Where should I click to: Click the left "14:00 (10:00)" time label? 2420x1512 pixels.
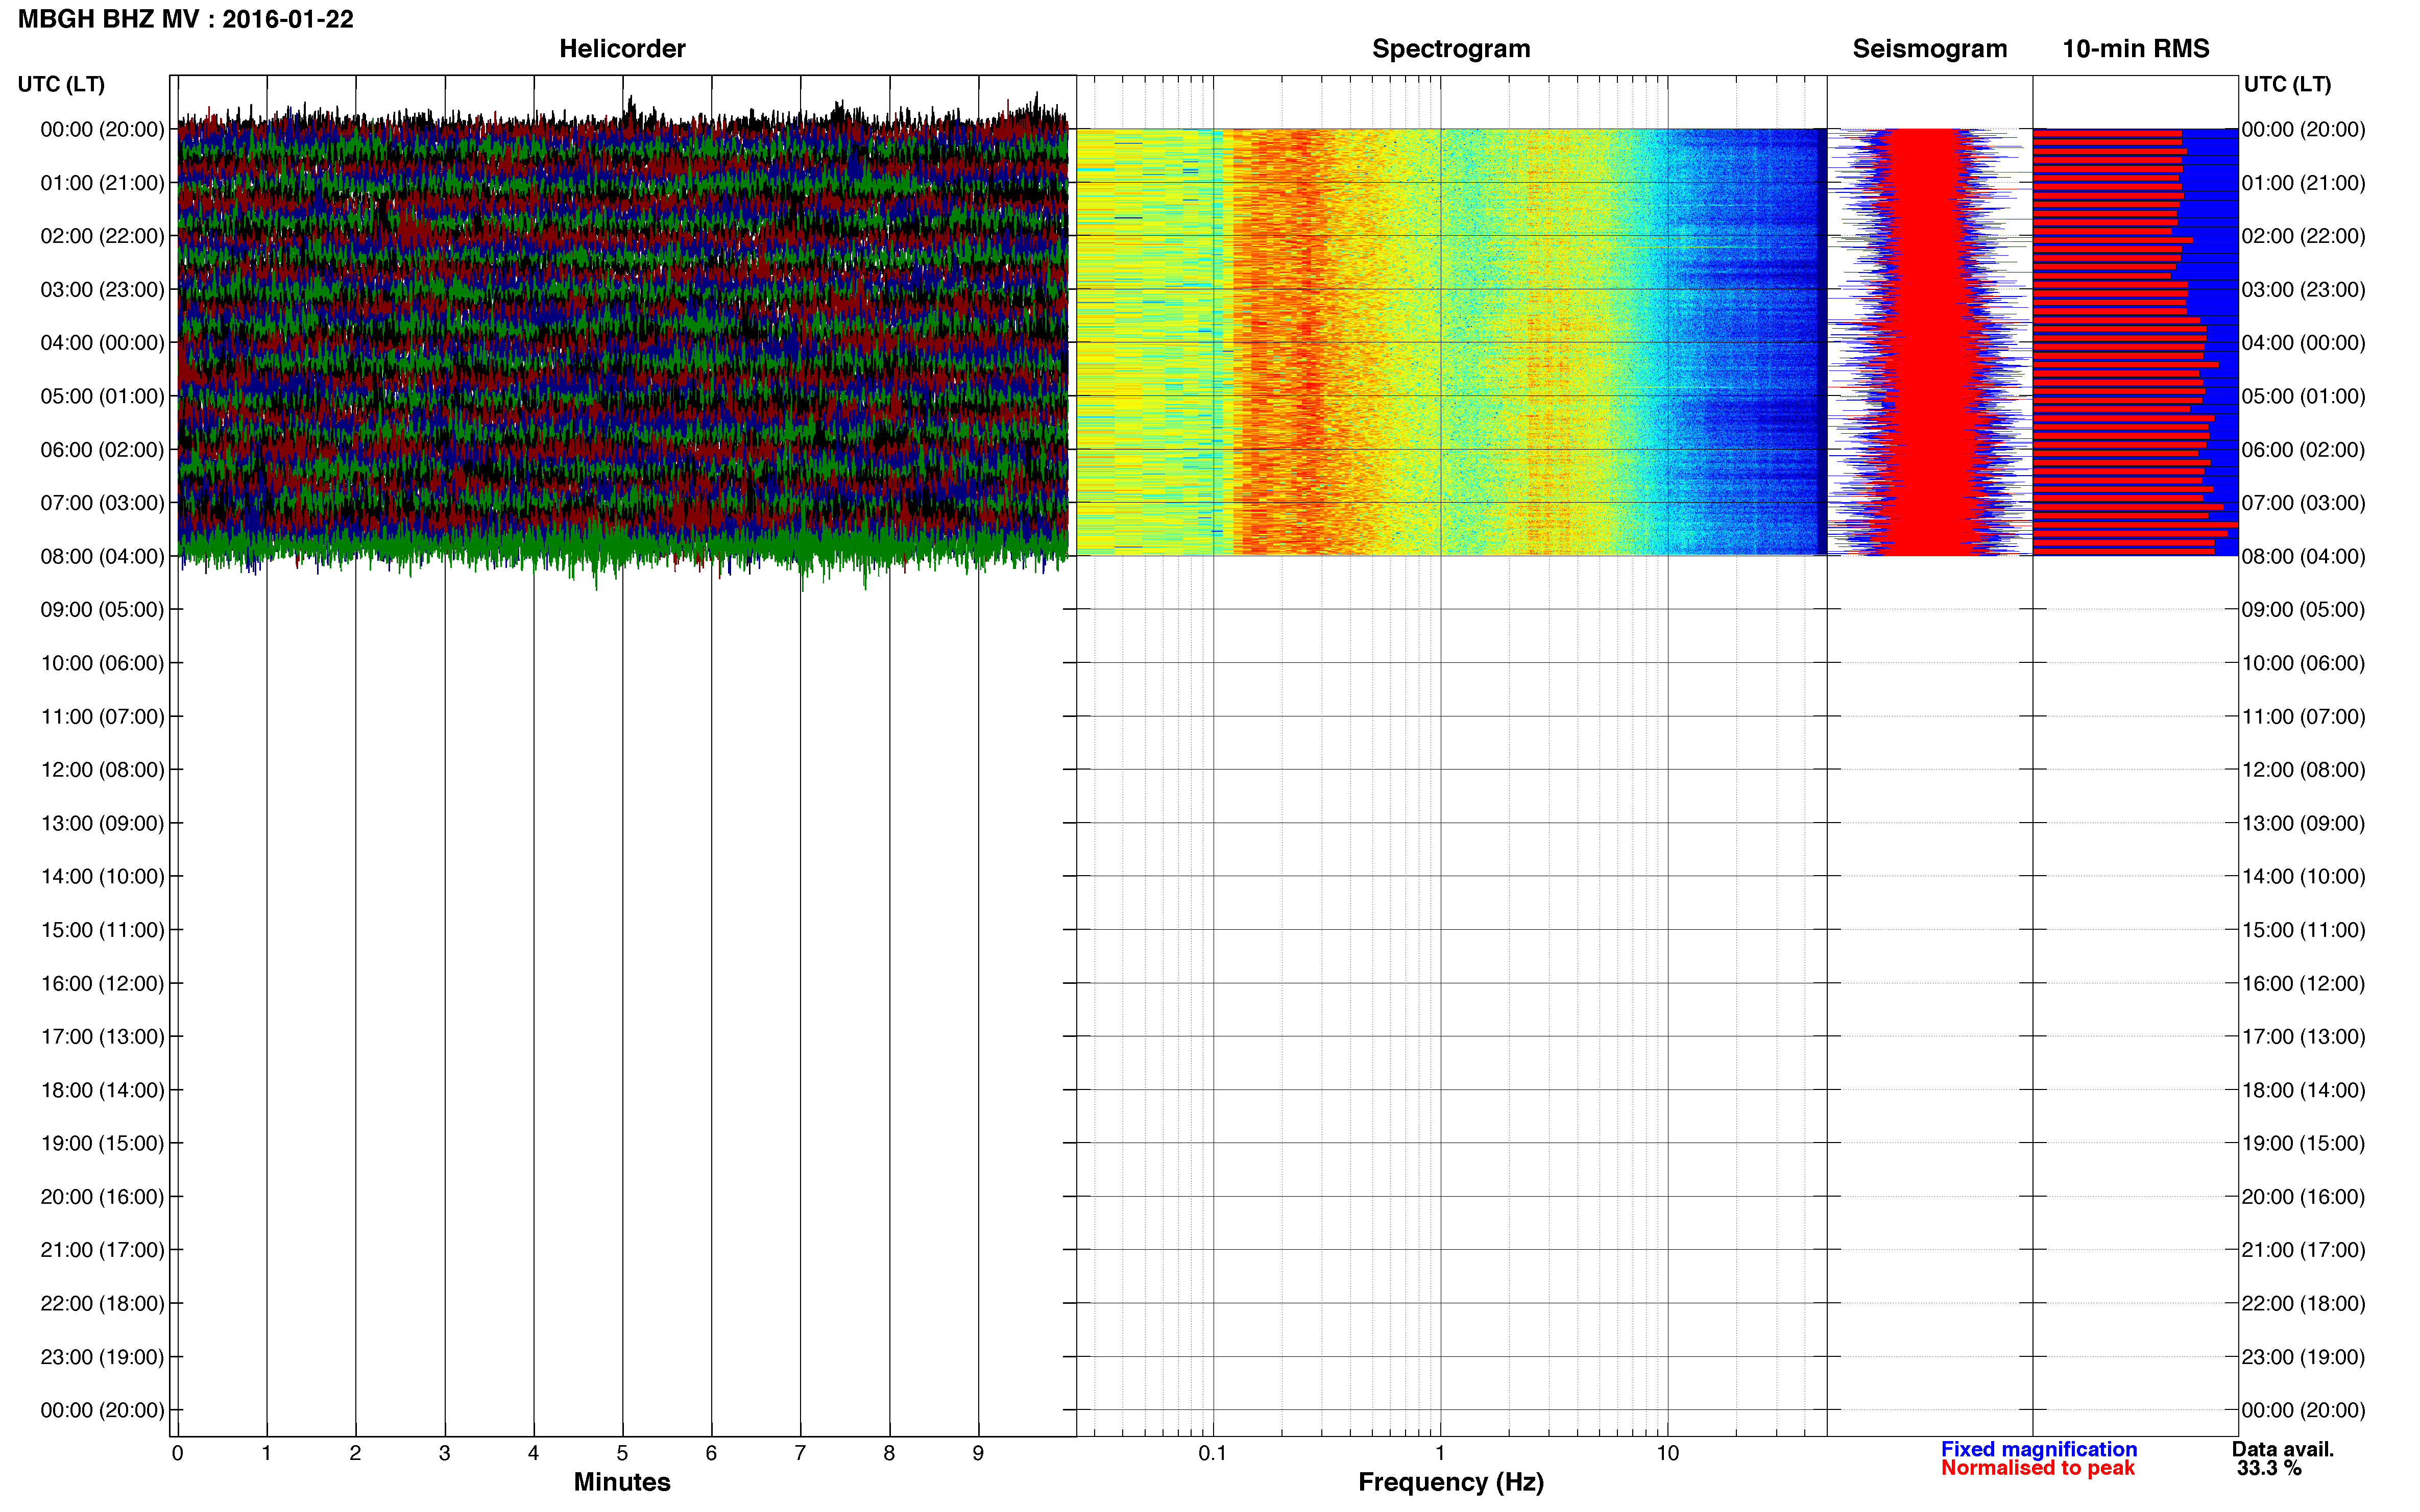[102, 876]
